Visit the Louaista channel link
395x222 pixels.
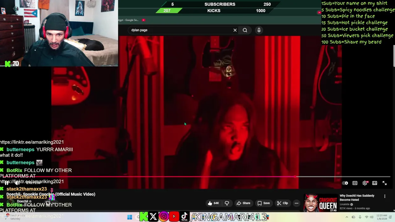345,204
